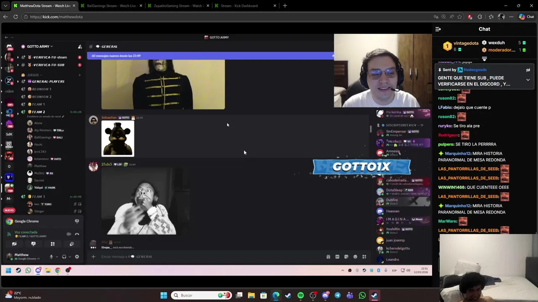
Task: Switch to Stream - Kick Dashboard tab
Action: tap(245, 6)
